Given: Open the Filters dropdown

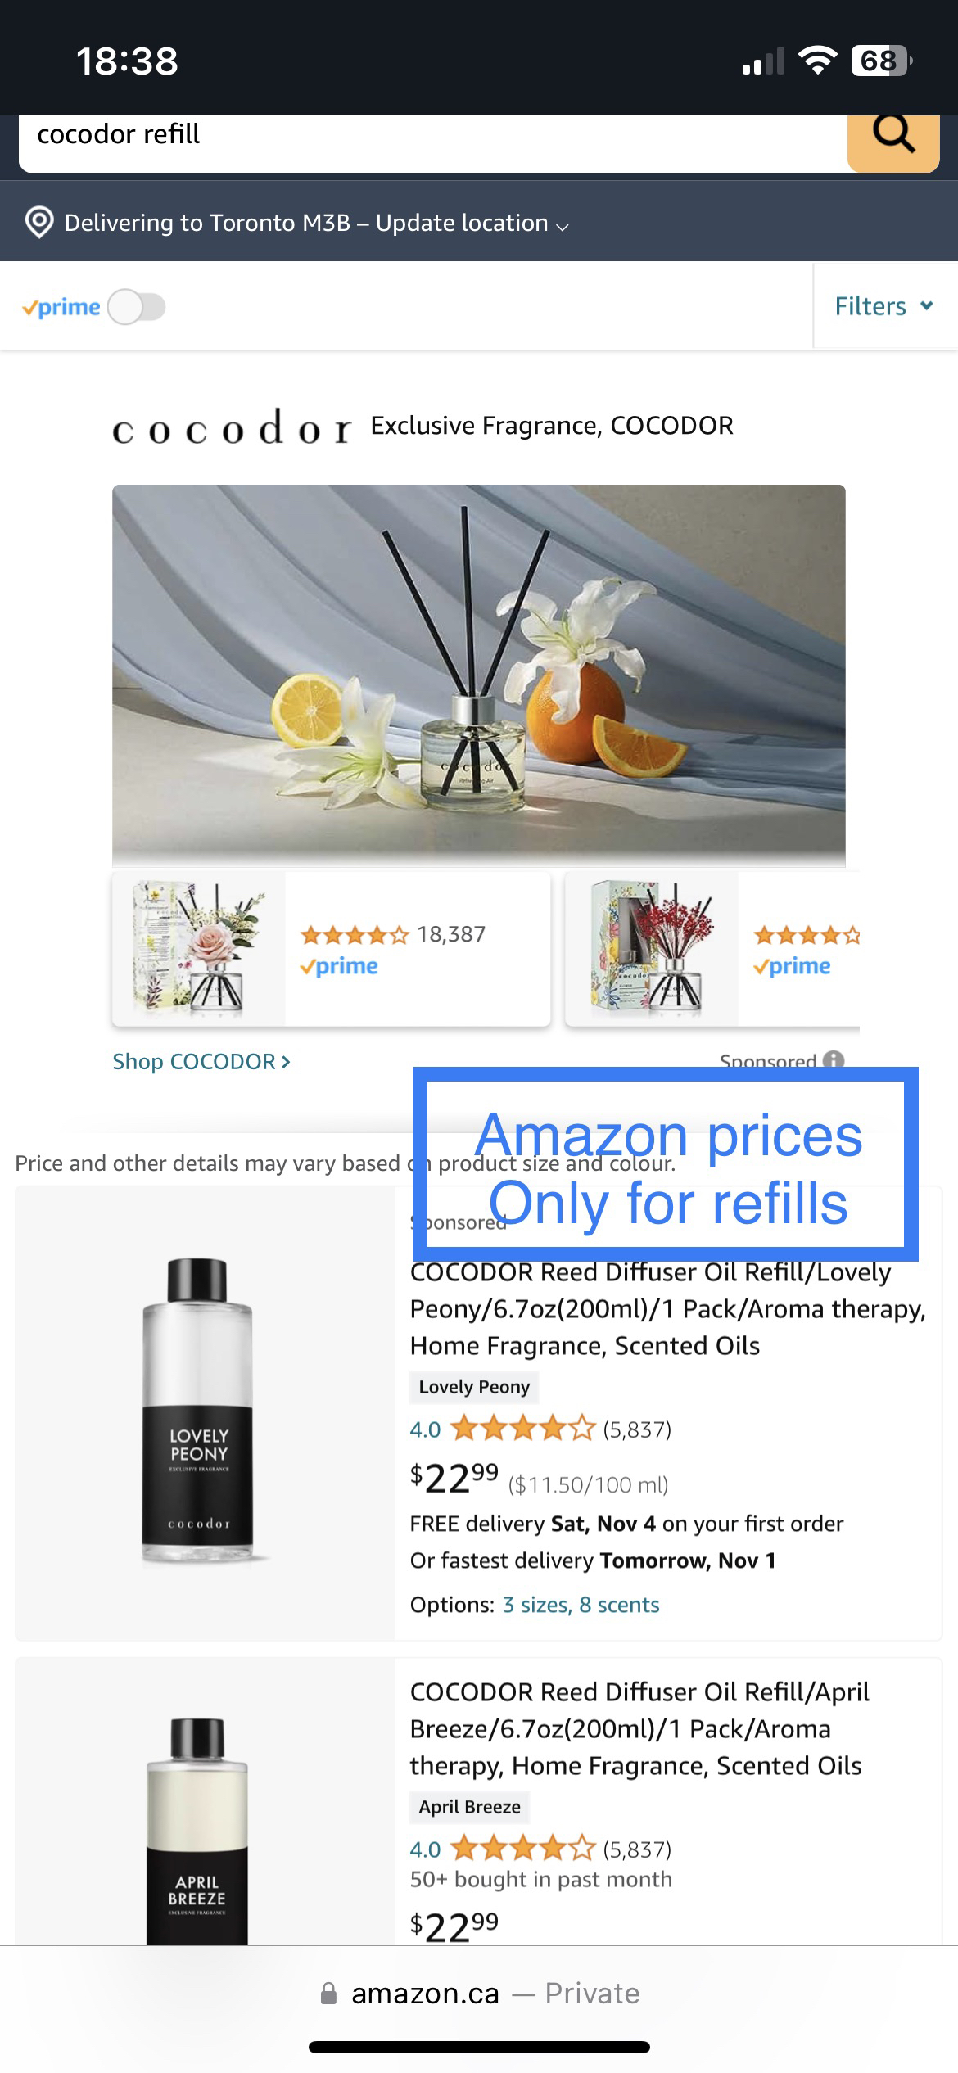Looking at the screenshot, I should 883,306.
